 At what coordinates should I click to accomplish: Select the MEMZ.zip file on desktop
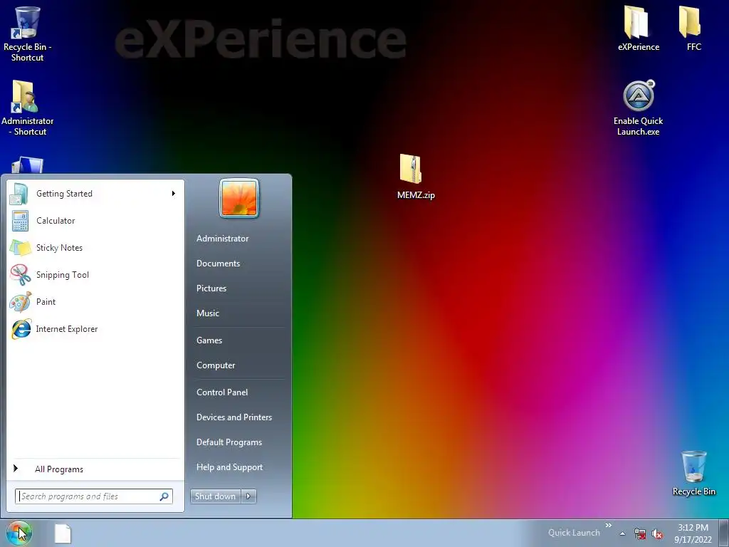coord(416,177)
